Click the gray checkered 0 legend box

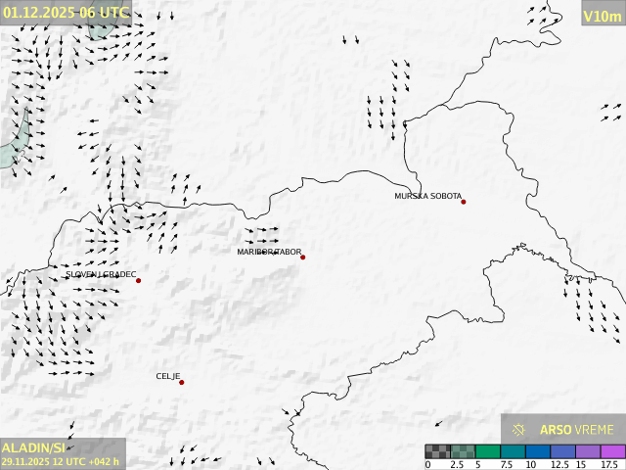[437, 451]
